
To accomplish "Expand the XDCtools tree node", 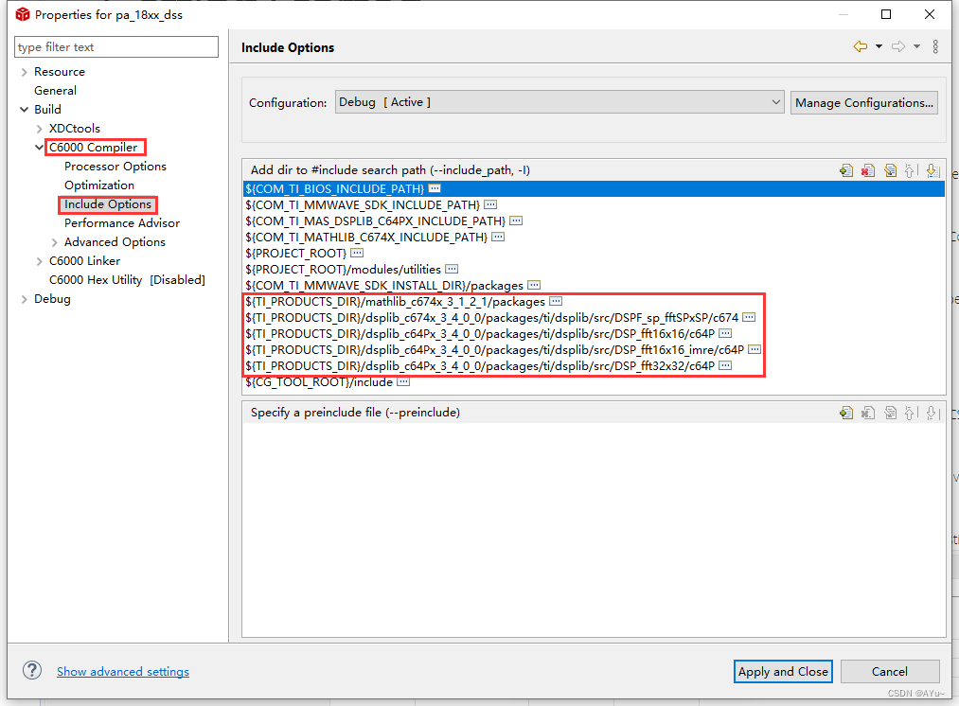I will 39,129.
